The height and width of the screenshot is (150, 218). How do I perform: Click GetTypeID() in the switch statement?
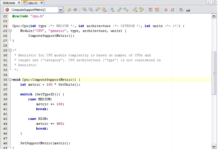tap(48, 94)
